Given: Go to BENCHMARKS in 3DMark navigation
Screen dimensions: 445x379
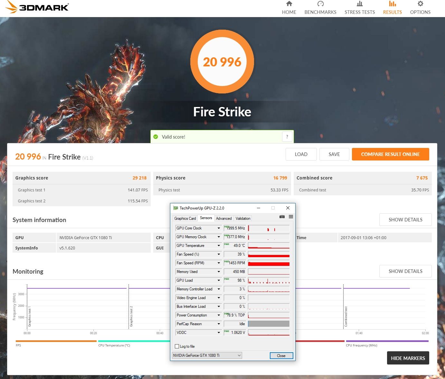Looking at the screenshot, I should [x=320, y=12].
